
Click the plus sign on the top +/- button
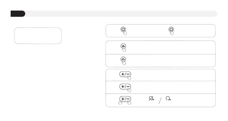pyautogui.click(x=123, y=74)
